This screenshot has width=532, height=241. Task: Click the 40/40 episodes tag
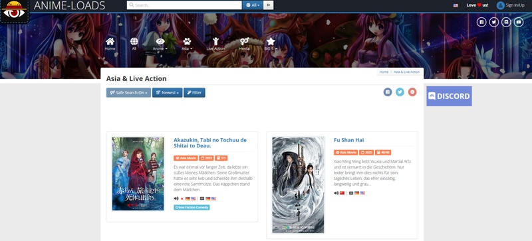[x=383, y=153]
